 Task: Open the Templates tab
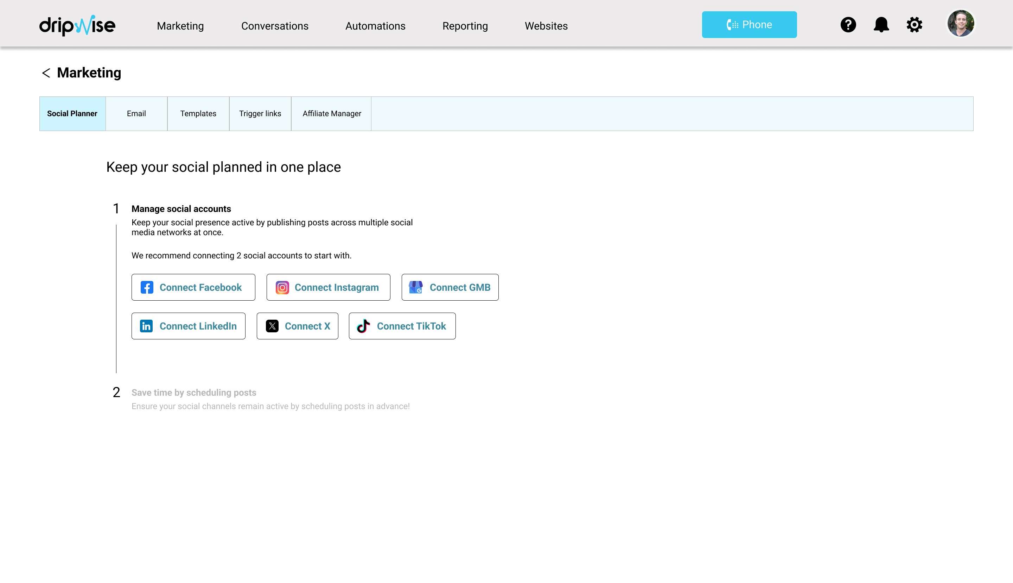(x=198, y=114)
